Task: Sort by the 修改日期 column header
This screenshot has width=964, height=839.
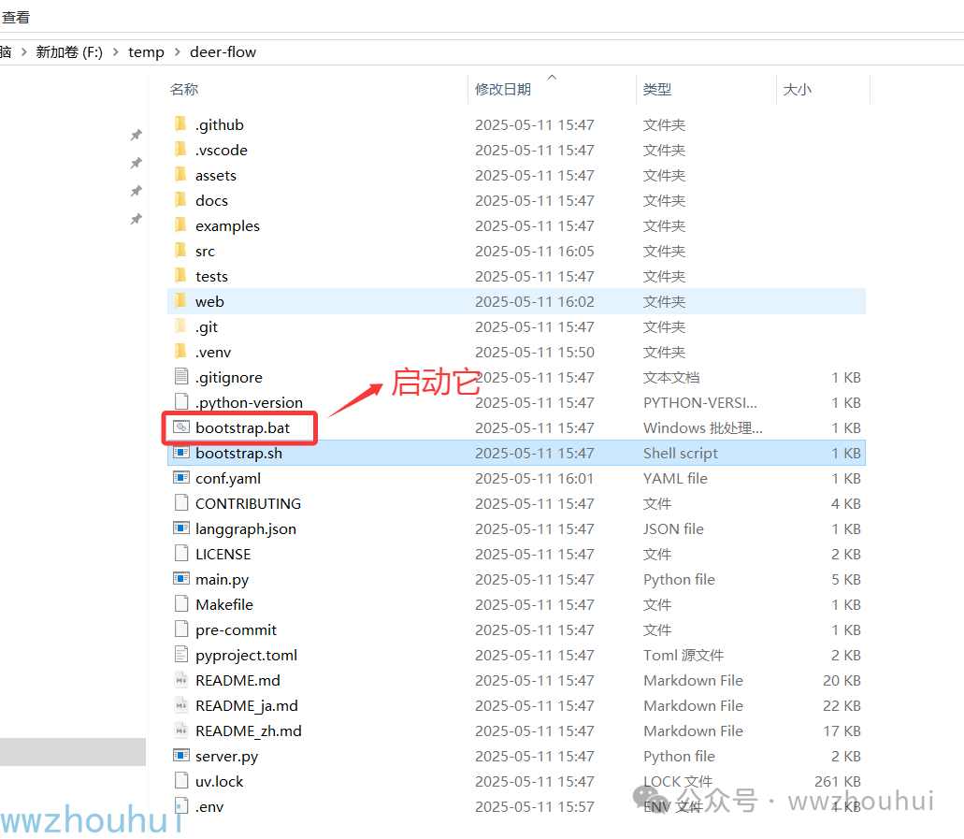Action: coord(503,89)
